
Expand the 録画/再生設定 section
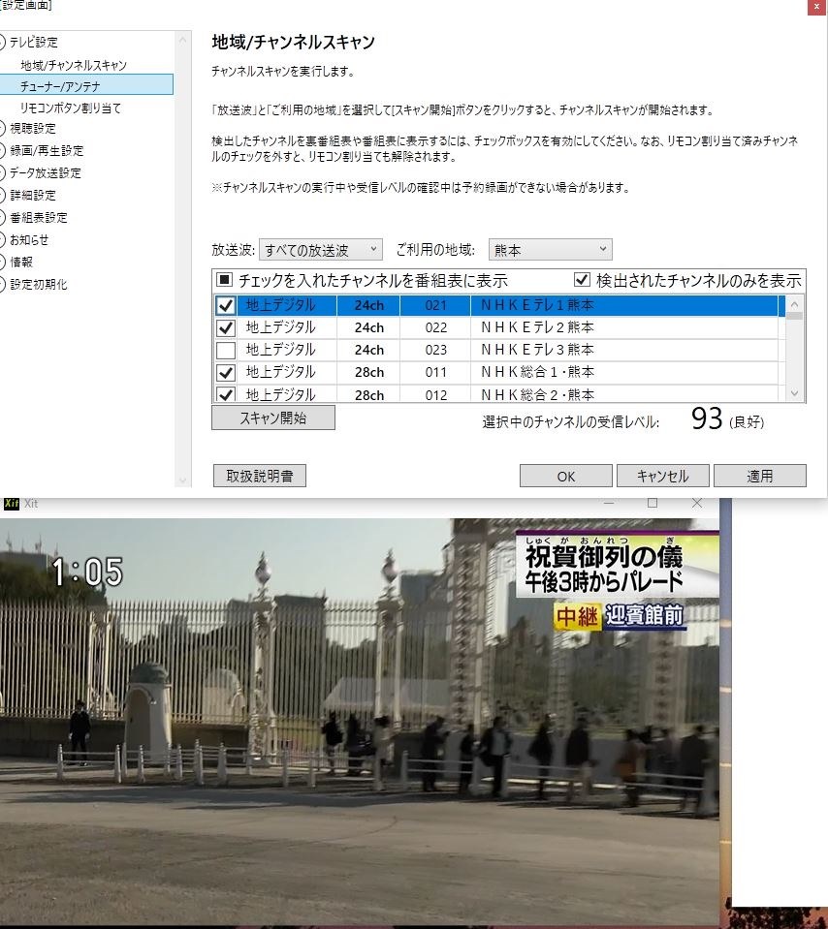click(2, 151)
